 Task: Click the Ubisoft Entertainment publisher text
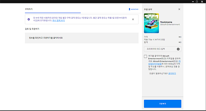click(170, 24)
